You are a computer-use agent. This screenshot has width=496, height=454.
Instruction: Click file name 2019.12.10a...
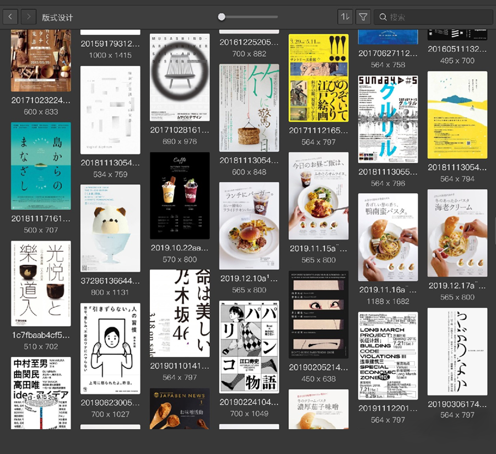(249, 279)
